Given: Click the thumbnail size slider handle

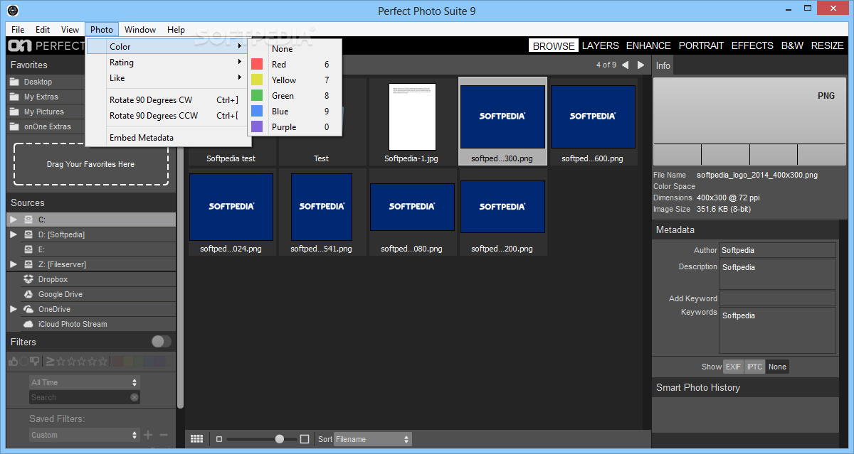Looking at the screenshot, I should coord(280,439).
